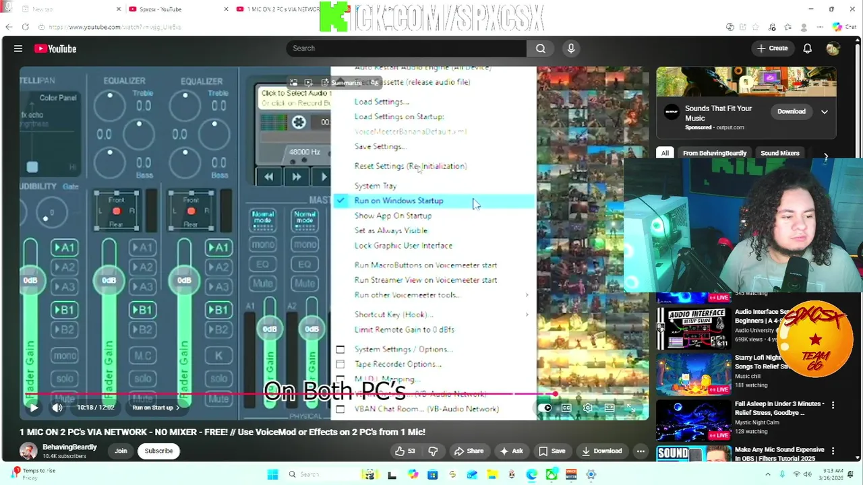Screen dimensions: 863x485
Task: Open Starry Lofi Night thumbnail
Action: point(694,374)
